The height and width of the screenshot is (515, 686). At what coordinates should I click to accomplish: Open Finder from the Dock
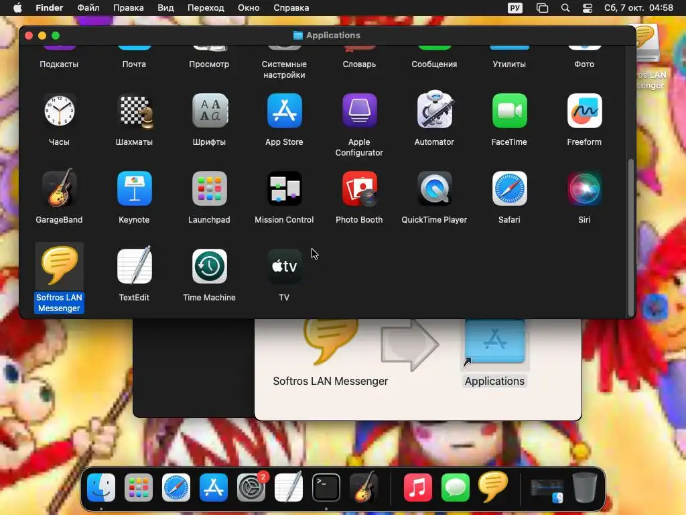[101, 488]
